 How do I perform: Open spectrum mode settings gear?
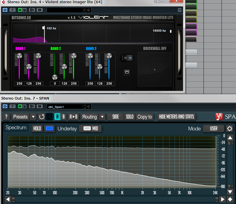click(230, 129)
